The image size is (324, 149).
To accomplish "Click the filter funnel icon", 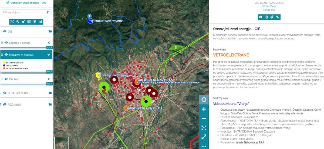I will click(48, 12).
